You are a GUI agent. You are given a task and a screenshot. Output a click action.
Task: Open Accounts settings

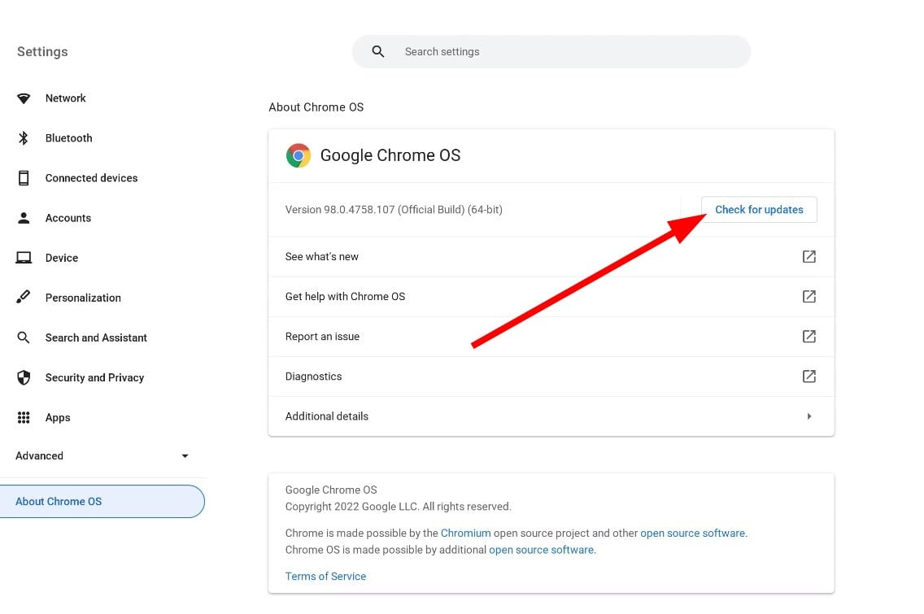pos(68,218)
